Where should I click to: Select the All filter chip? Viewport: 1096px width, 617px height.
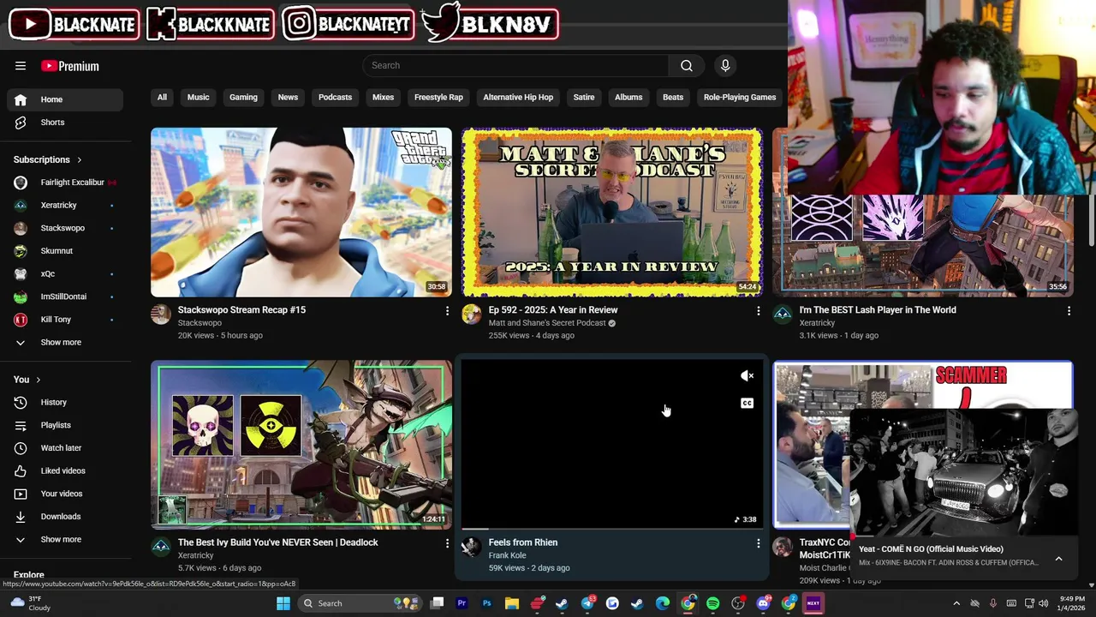pos(162,97)
